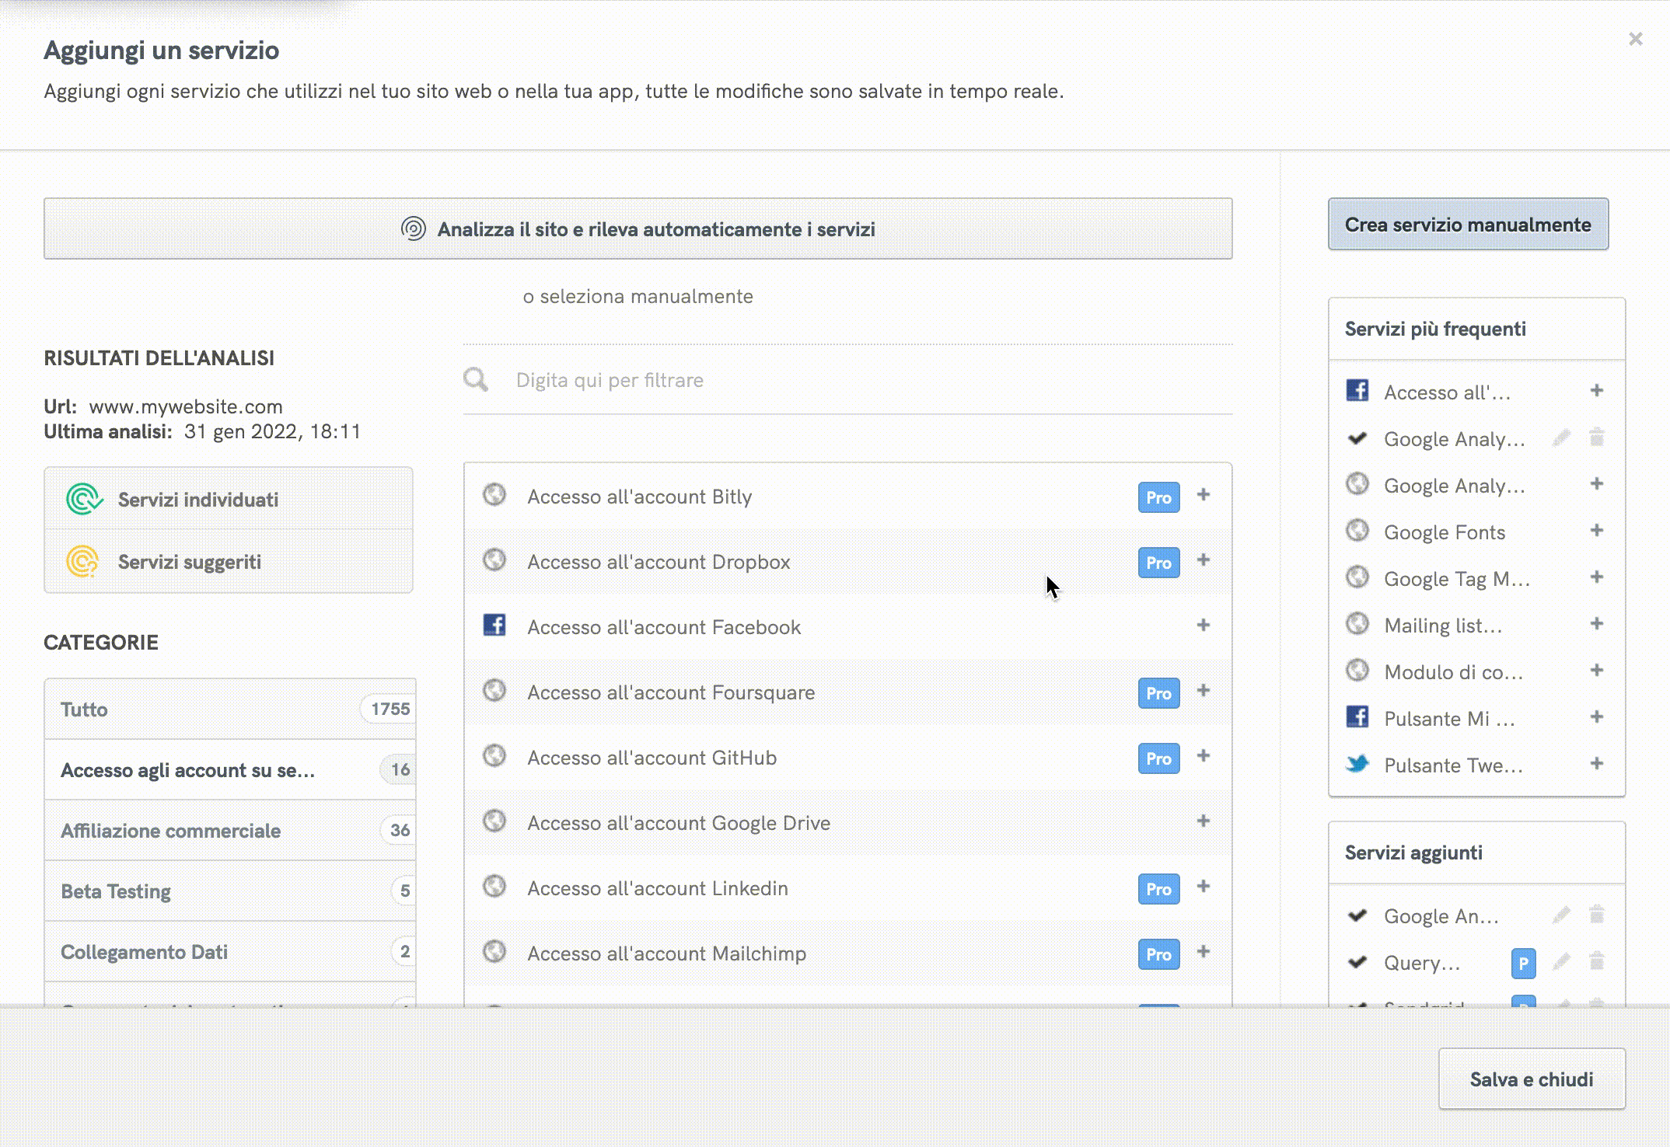Click edit pencil for Google Analytics in frequent services
1670x1147 pixels.
click(x=1561, y=438)
